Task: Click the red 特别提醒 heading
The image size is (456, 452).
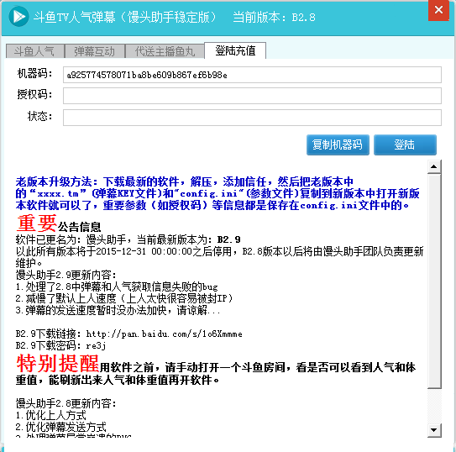Action: coord(58,363)
